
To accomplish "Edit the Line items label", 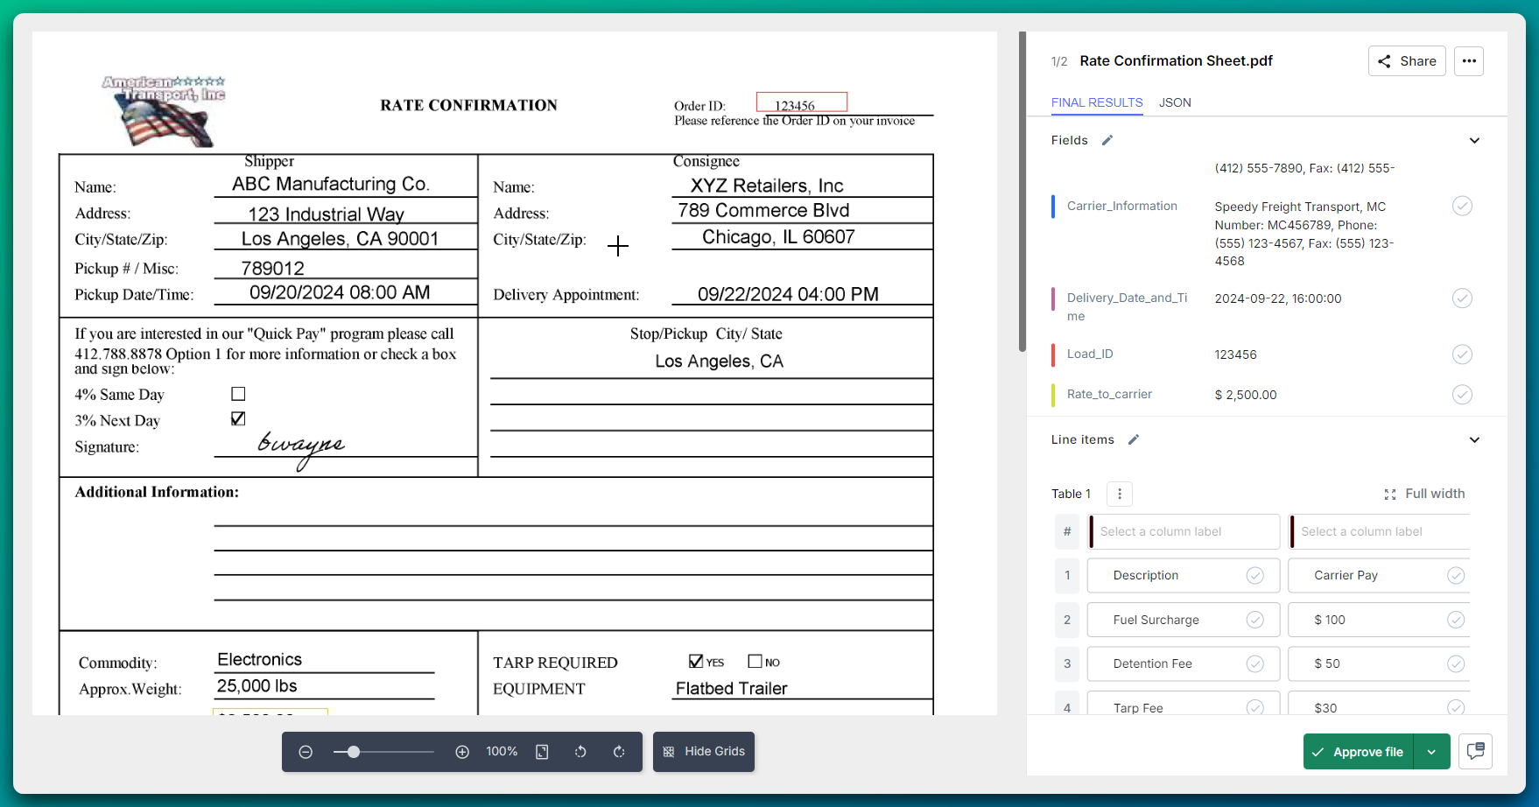I will pos(1133,439).
